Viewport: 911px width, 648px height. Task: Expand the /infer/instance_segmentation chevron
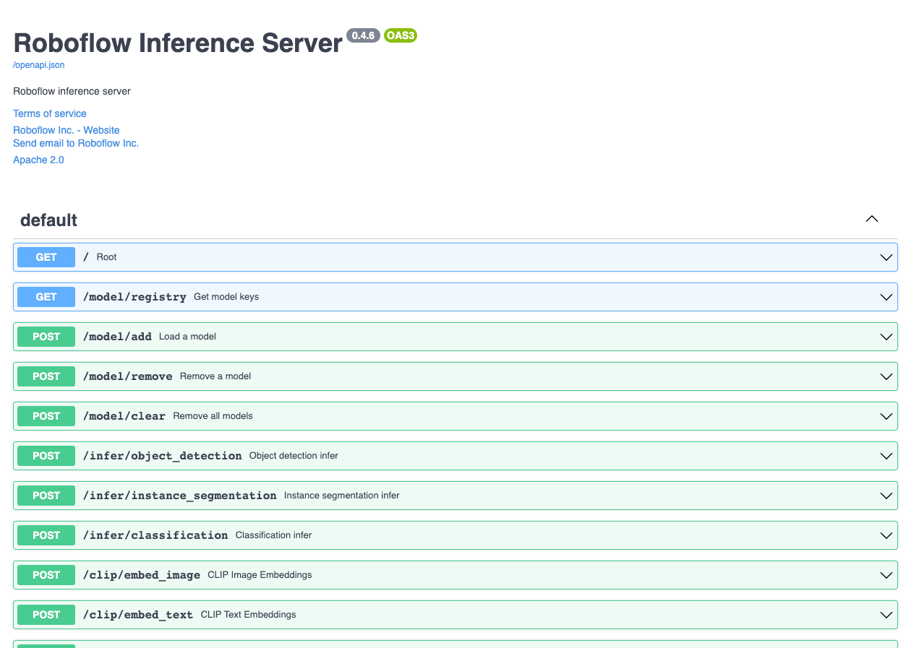tap(886, 496)
